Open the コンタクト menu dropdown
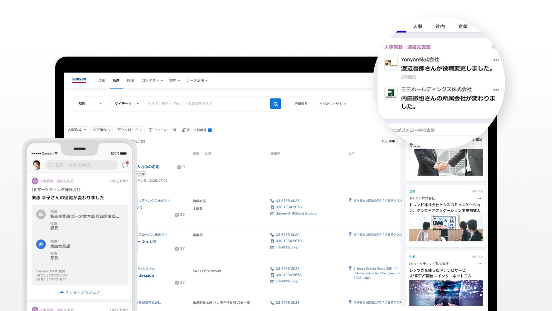 click(152, 80)
